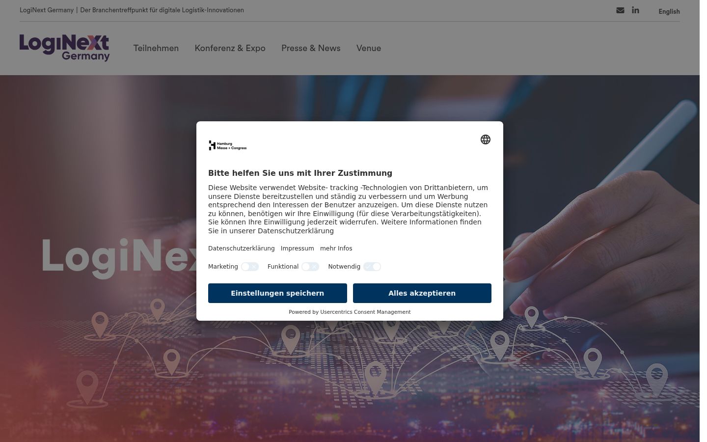Click the tagline 'Der Branchentreffpunkt für digitale Logistik-Innovationen'
The image size is (707, 442).
coord(162,10)
